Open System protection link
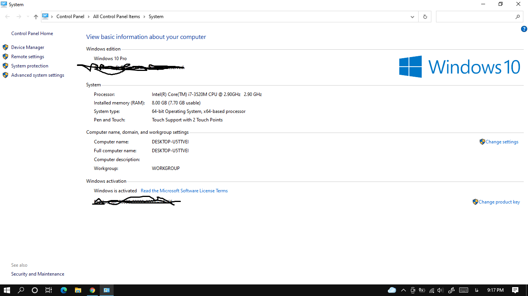Viewport: 528px width, 296px height. (x=30, y=66)
